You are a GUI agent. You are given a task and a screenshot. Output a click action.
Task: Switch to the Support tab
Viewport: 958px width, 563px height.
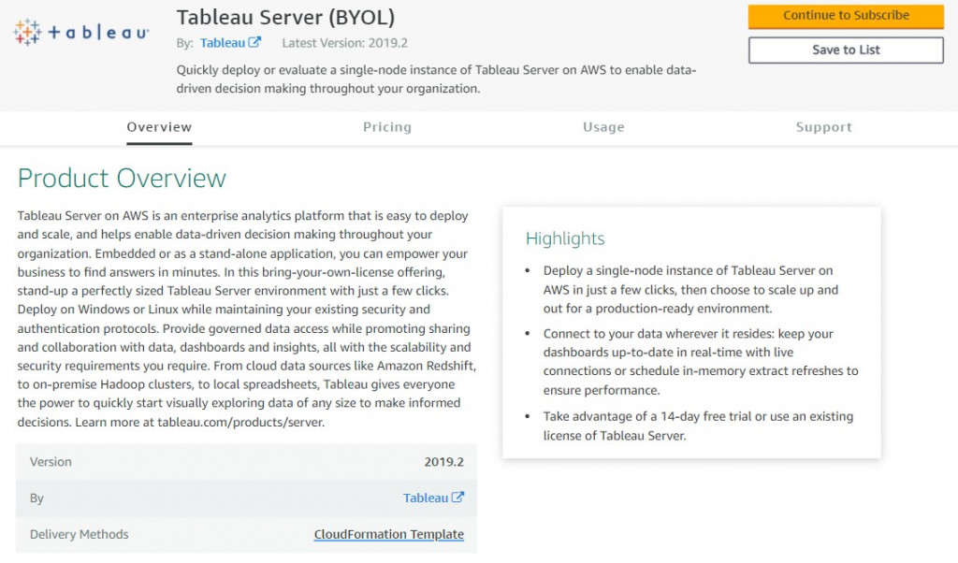(x=823, y=127)
